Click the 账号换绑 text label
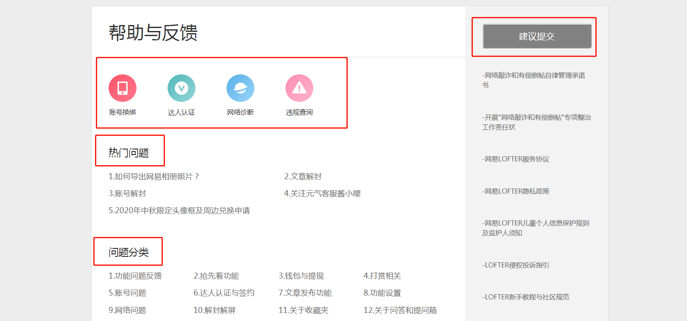This screenshot has width=687, height=321. point(123,112)
